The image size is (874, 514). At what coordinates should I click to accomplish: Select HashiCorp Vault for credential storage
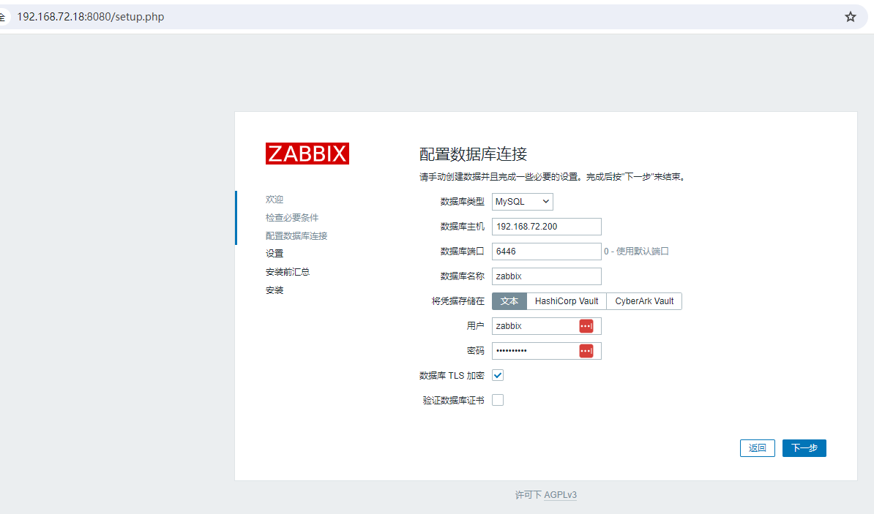point(567,301)
